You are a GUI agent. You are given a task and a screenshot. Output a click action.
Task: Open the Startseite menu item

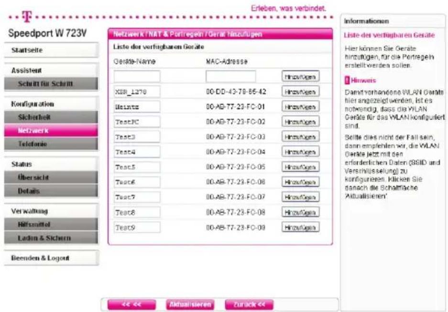click(52, 50)
